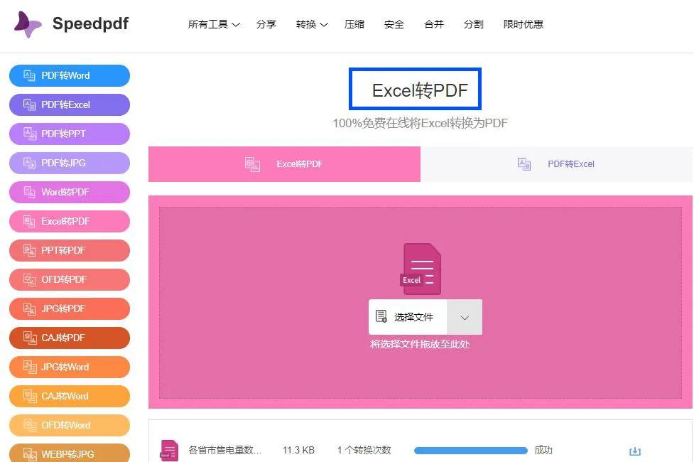The image size is (694, 462).
Task: Expand the 转换 navigation dropdown
Action: pyautogui.click(x=310, y=23)
